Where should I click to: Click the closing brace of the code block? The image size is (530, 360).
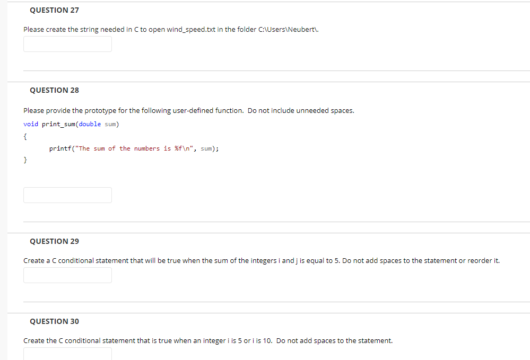click(25, 160)
